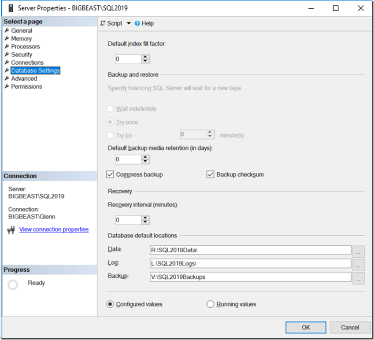Click the Log location field
Screen dimensions: 374x340
pyautogui.click(x=251, y=263)
